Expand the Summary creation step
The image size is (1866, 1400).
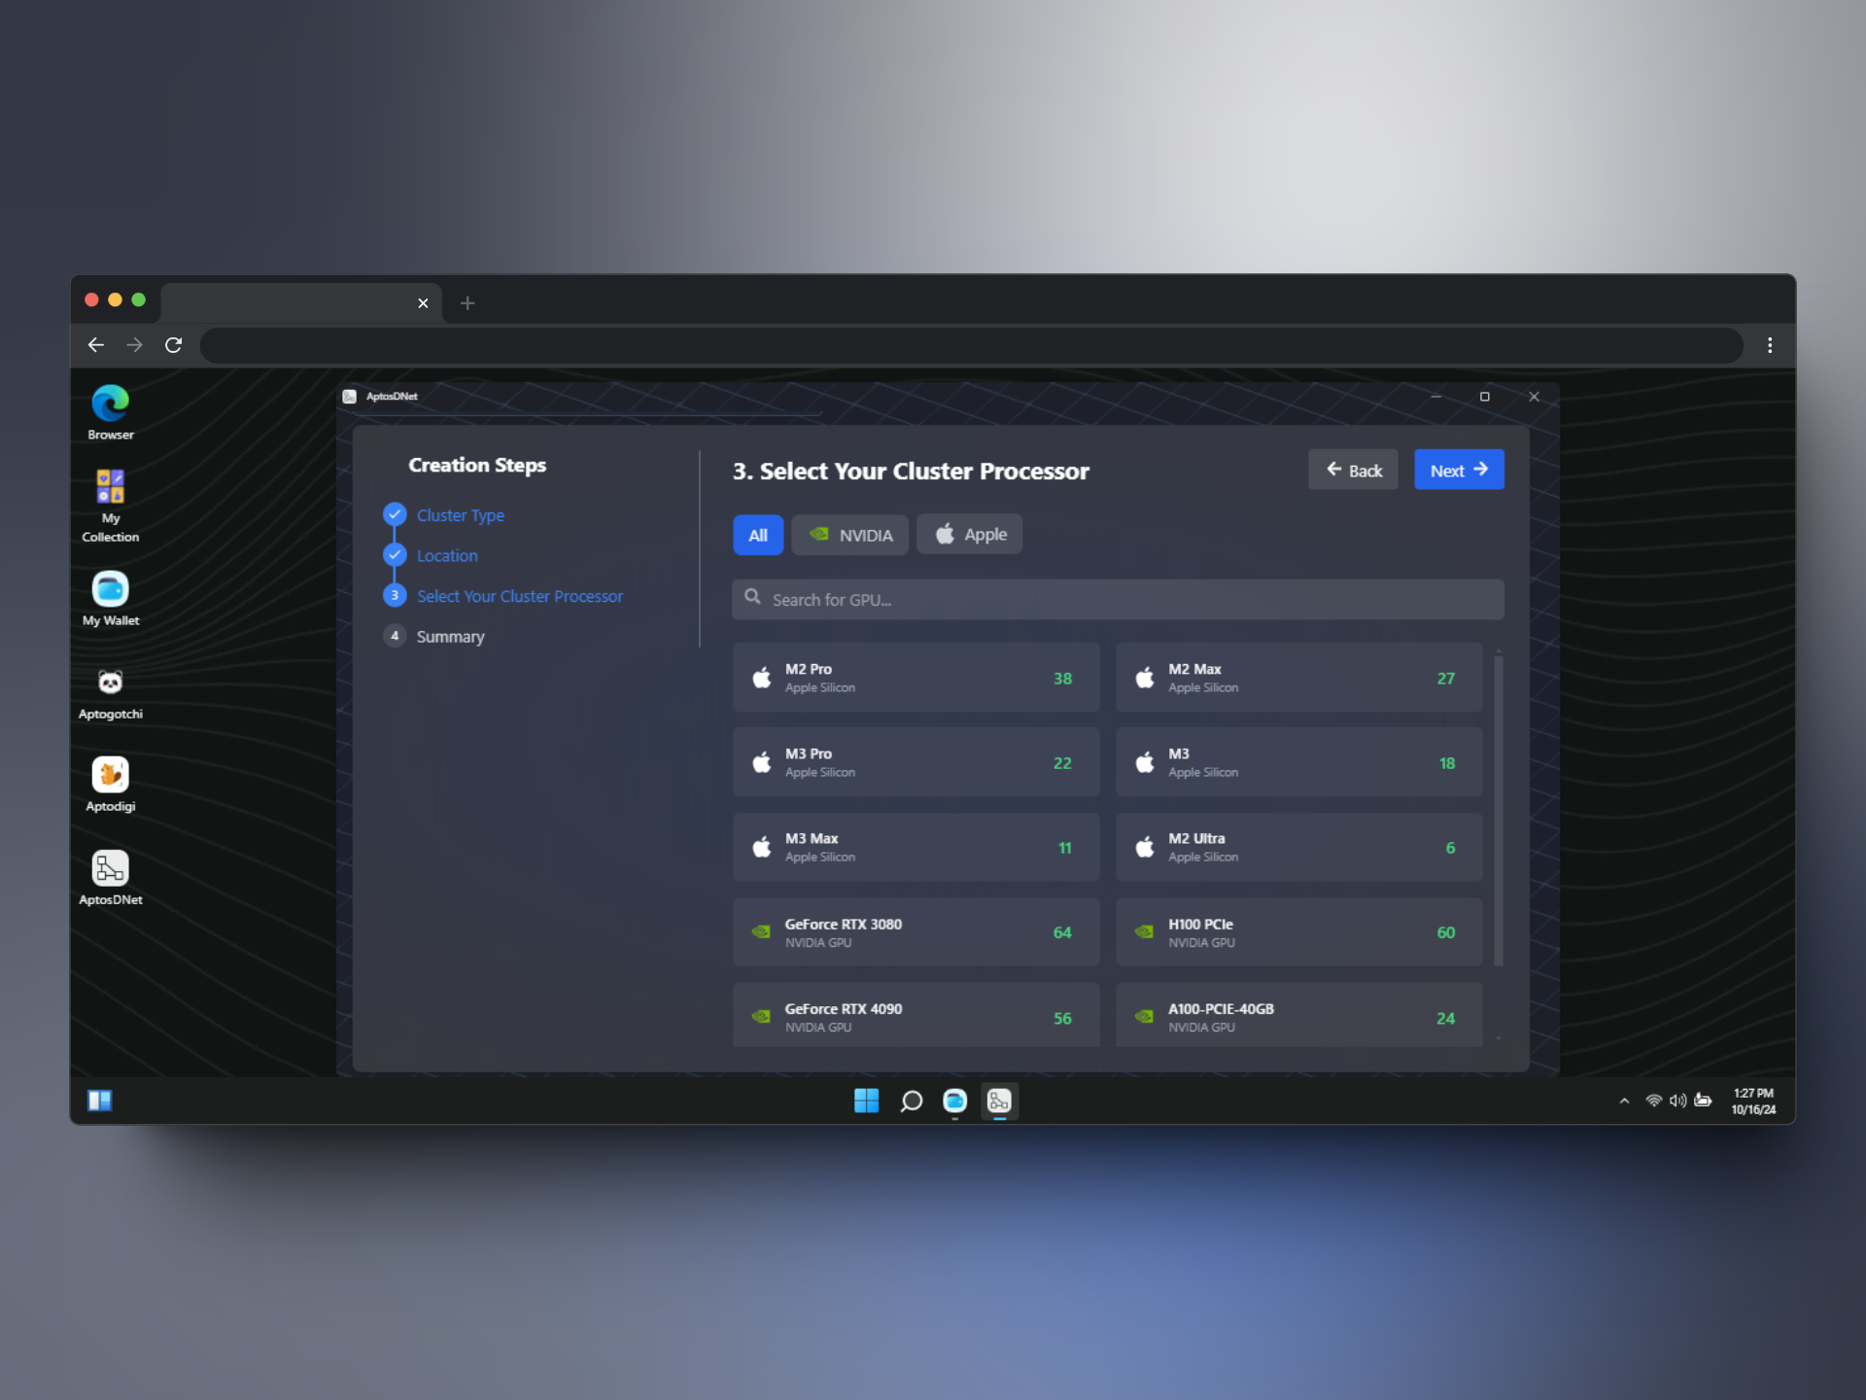[x=451, y=635]
